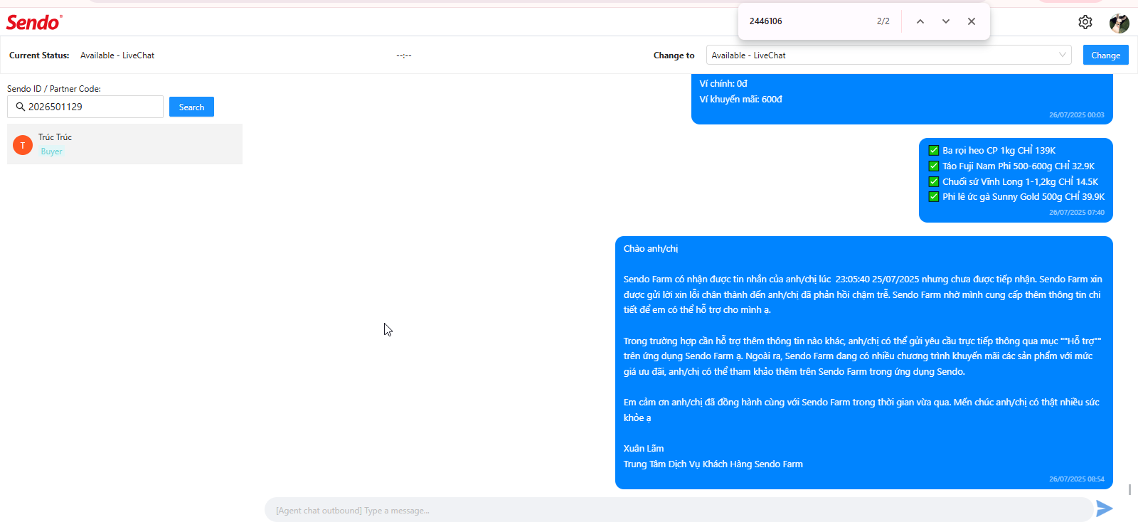Screen dimensions: 1138x522
Task: Click the 2/2 find match counter
Action: (x=883, y=21)
